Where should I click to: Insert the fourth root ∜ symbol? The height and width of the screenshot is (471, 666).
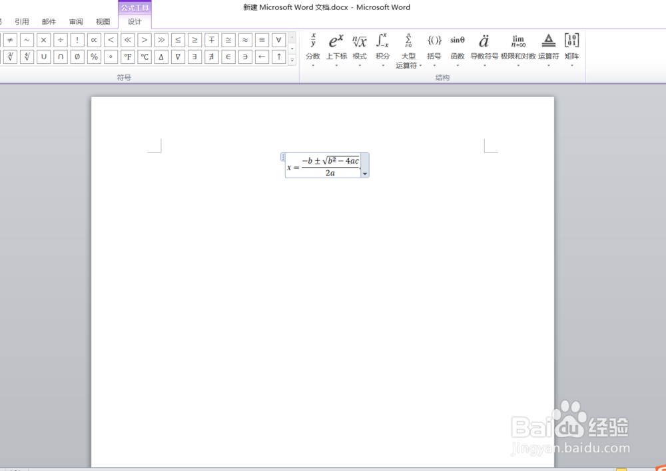point(27,57)
